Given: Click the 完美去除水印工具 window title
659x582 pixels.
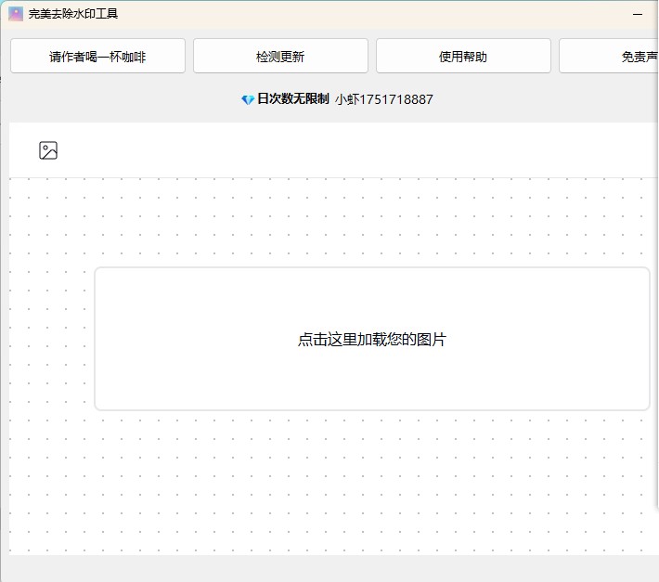Looking at the screenshot, I should [73, 14].
